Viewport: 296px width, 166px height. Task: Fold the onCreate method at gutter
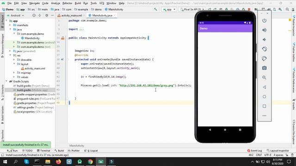68,59
